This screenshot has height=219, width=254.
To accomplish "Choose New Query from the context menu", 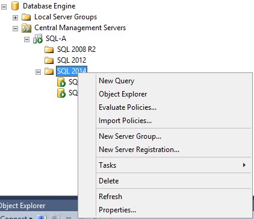I will click(117, 81).
